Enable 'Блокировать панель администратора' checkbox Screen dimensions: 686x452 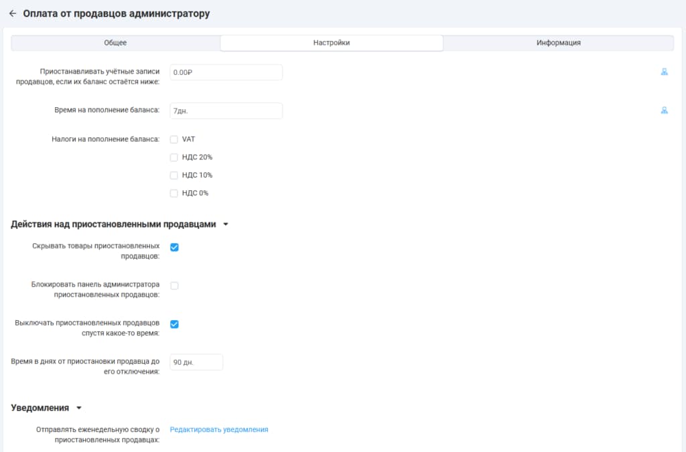[174, 286]
